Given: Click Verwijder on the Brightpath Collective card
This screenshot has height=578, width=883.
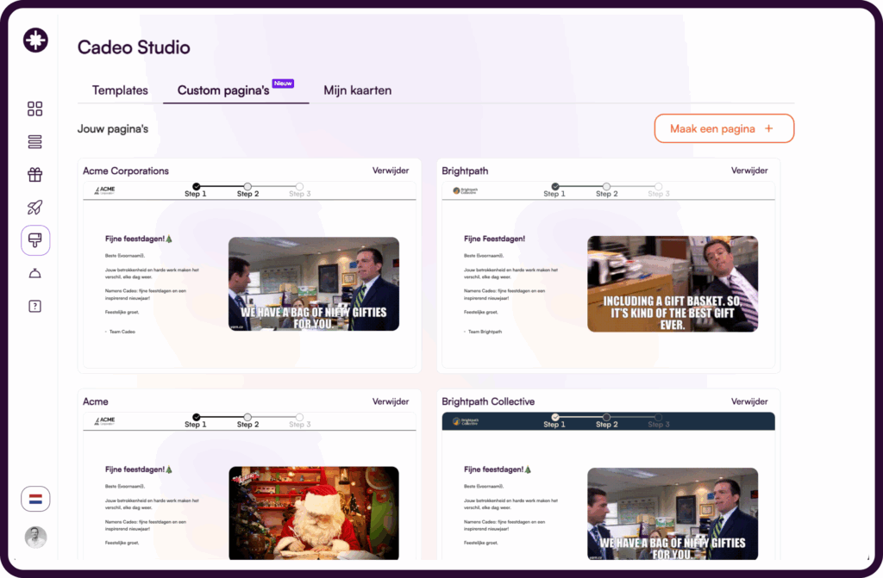Looking at the screenshot, I should point(749,401).
